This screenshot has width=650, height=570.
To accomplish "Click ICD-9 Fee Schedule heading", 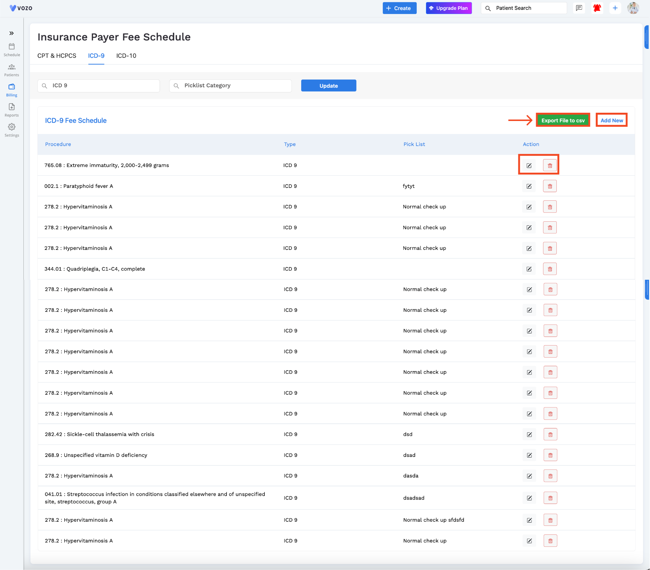I will click(x=76, y=121).
